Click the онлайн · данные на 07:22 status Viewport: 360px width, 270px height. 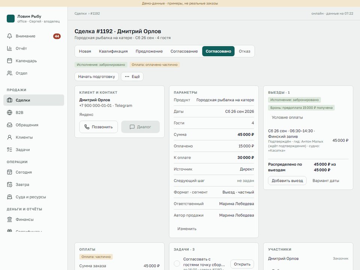332,13
